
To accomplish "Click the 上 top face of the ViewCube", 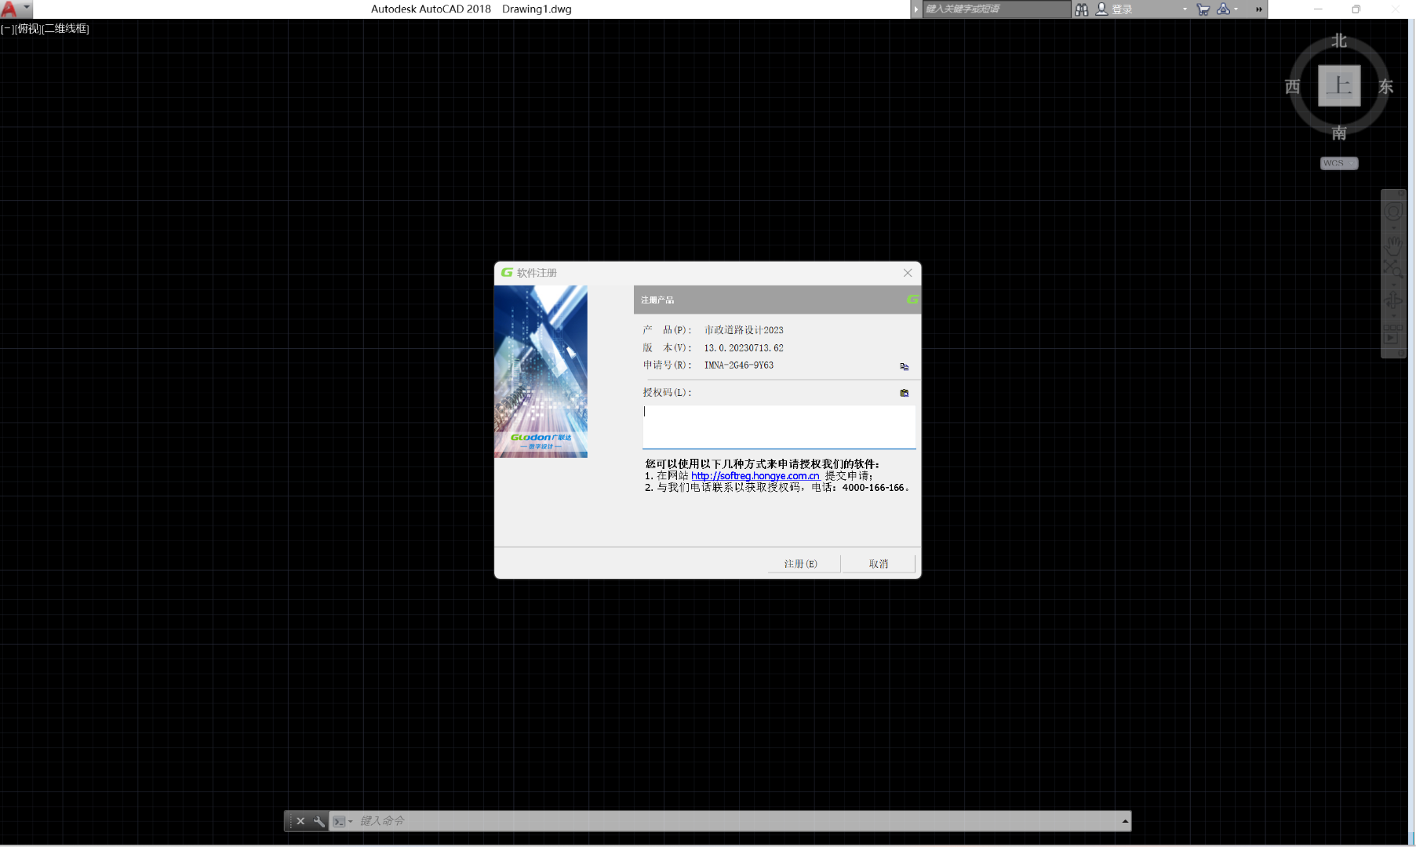I will coord(1339,85).
